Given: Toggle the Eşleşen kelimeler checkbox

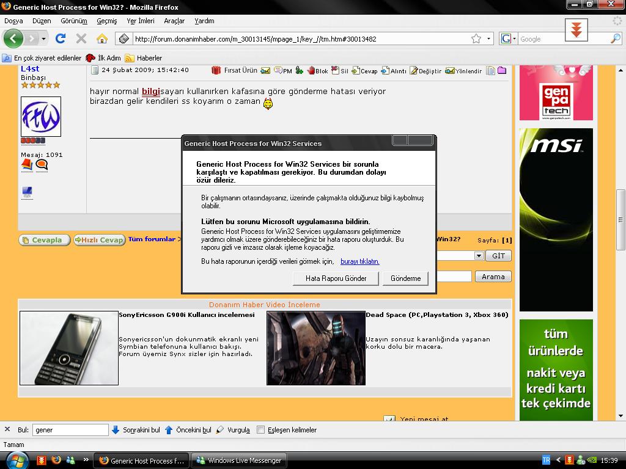Looking at the screenshot, I should coord(260,430).
